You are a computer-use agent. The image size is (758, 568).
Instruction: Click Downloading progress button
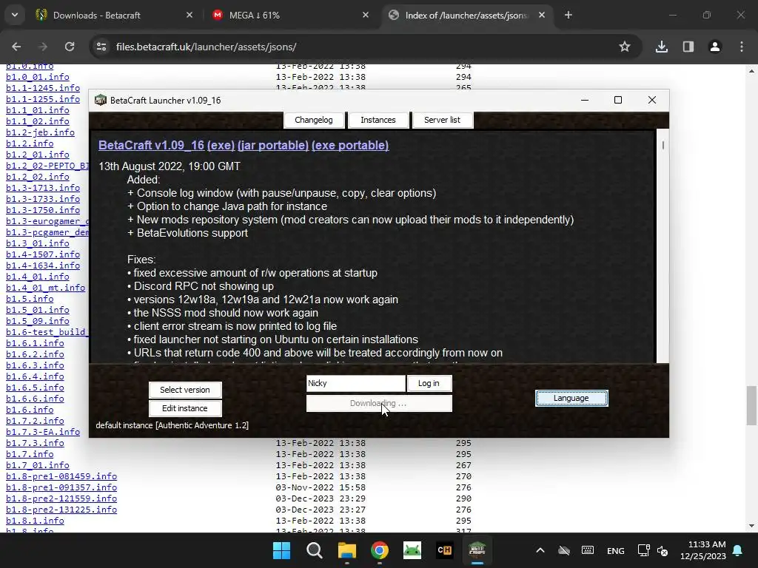[379, 403]
